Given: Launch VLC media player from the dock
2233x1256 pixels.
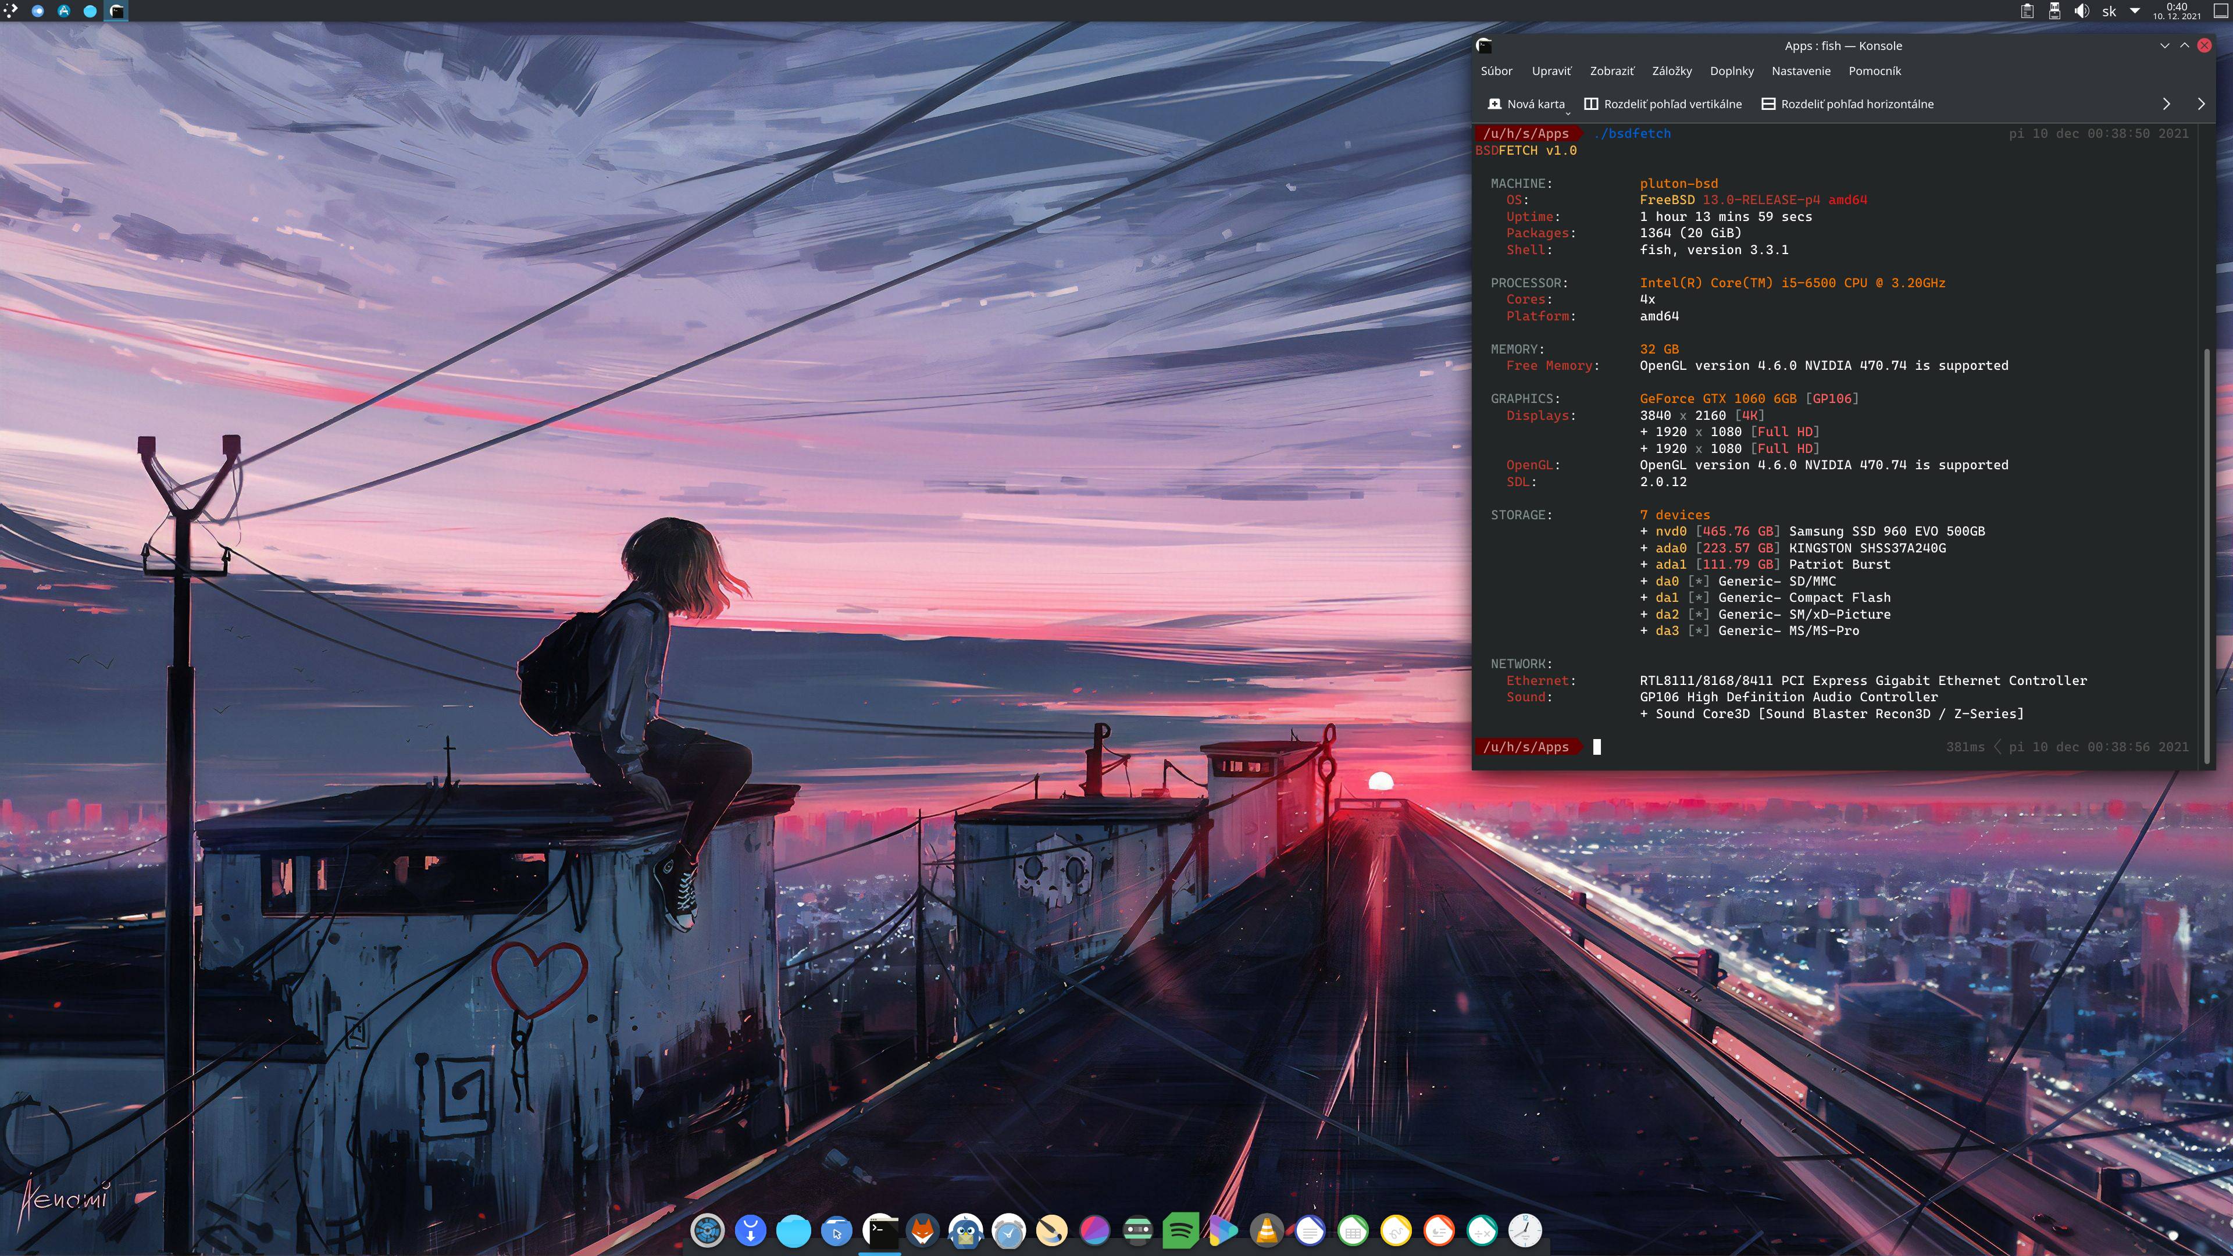Looking at the screenshot, I should tap(1267, 1230).
